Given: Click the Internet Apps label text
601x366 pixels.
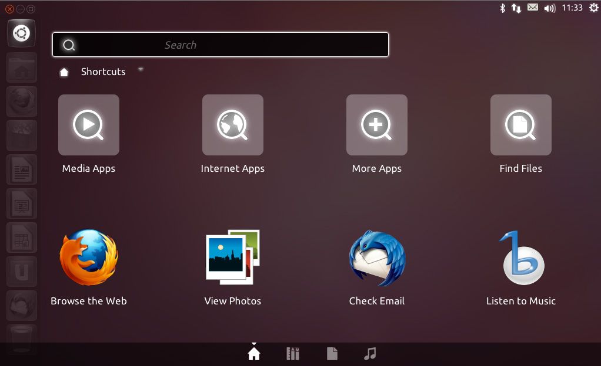Looking at the screenshot, I should tap(233, 169).
